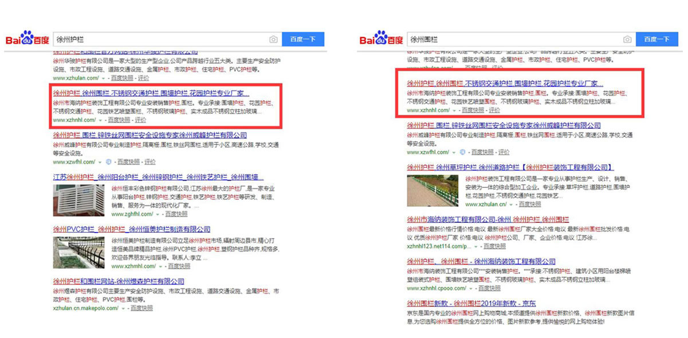Open the white fence thumbnail for the 江苏徐州护栏 result
Screen dimensions: 688x338
[78, 200]
